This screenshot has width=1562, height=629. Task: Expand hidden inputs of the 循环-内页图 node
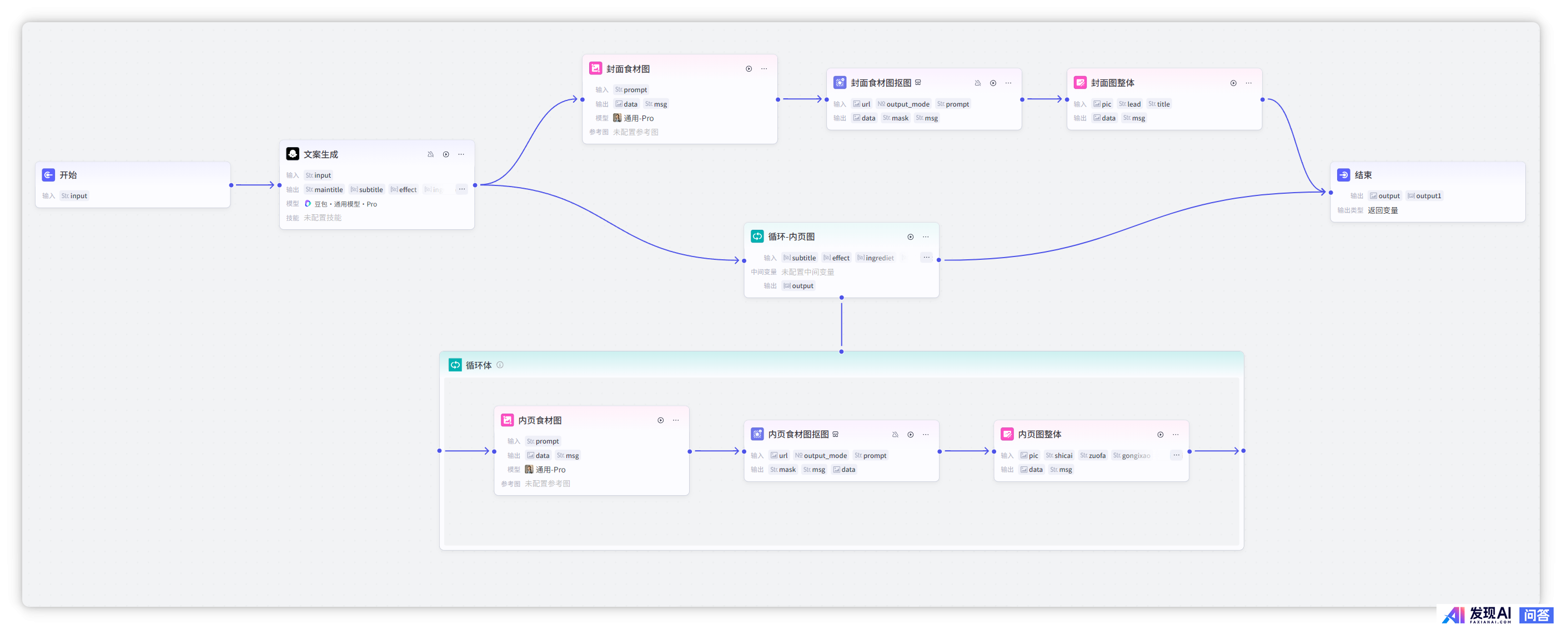(x=926, y=258)
